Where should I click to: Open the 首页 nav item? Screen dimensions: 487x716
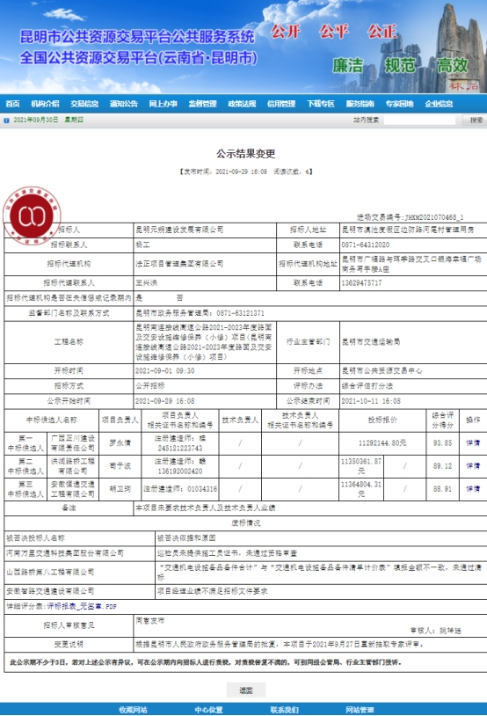point(12,104)
